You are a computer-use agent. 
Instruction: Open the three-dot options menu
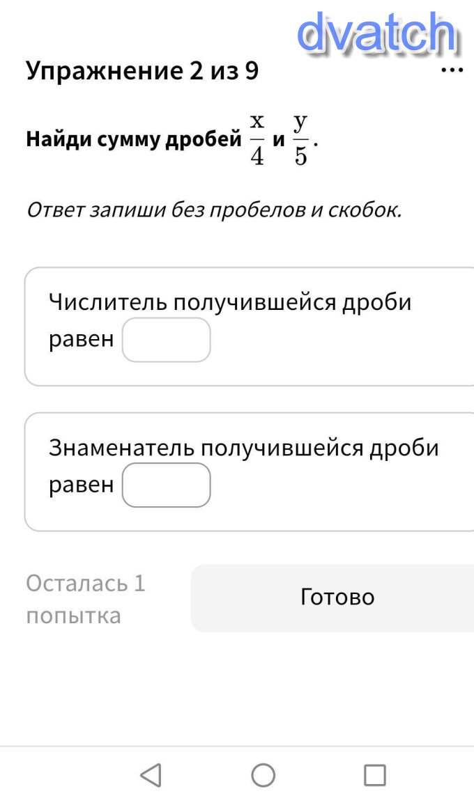(452, 70)
